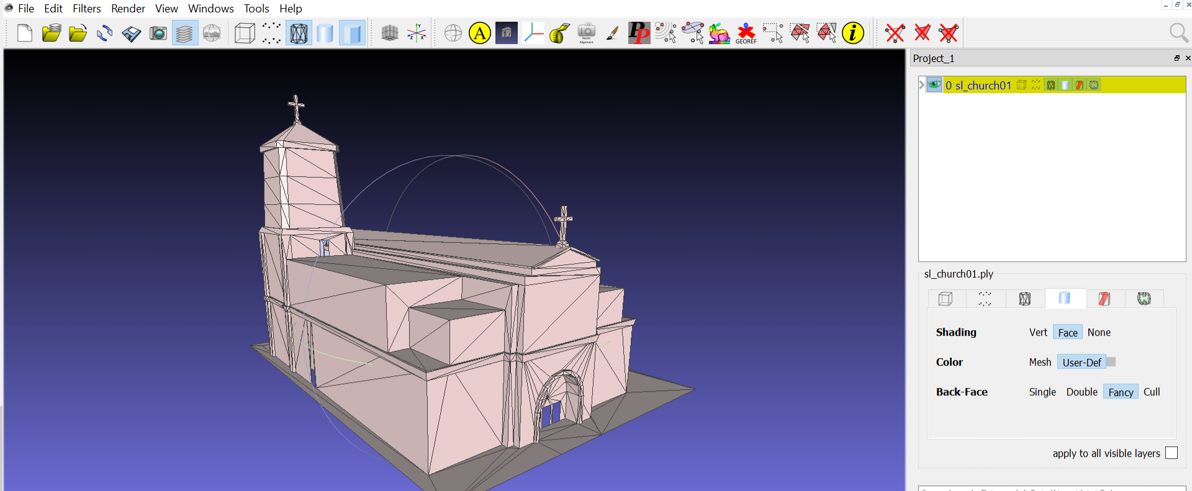Click the User-Def color swatch
Screen dimensions: 1192x491
coord(1111,362)
